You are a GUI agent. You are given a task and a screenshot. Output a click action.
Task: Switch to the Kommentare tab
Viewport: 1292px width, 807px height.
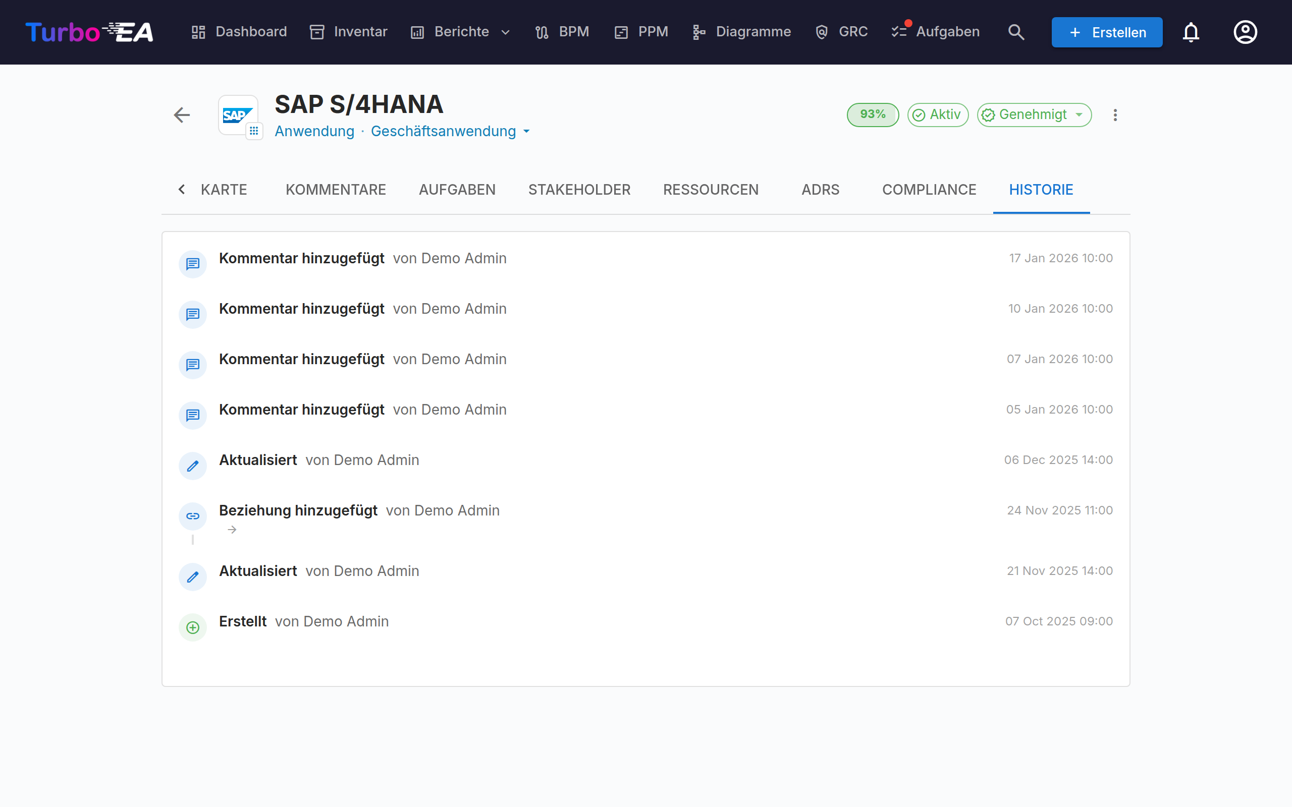coord(336,190)
